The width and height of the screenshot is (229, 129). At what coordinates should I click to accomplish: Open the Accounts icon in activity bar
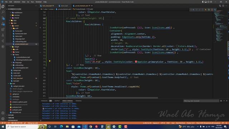tap(3, 113)
